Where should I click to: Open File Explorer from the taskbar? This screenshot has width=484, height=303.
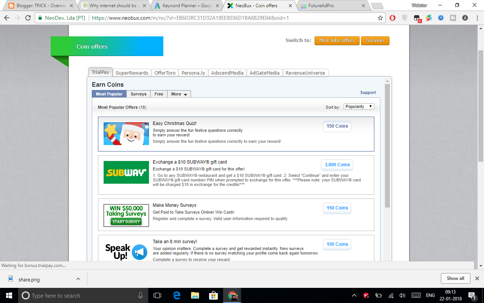pos(195,295)
